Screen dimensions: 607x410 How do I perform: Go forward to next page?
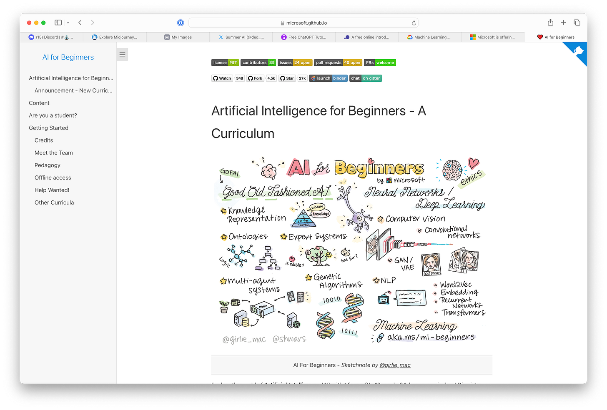pyautogui.click(x=93, y=22)
